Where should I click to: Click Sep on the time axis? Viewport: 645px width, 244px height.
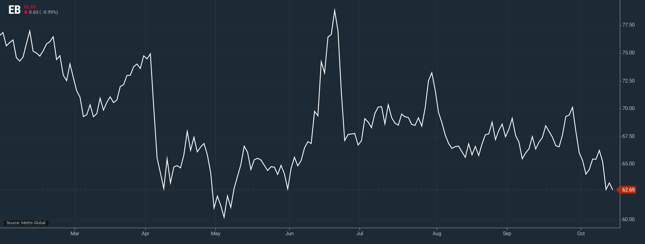(x=507, y=234)
